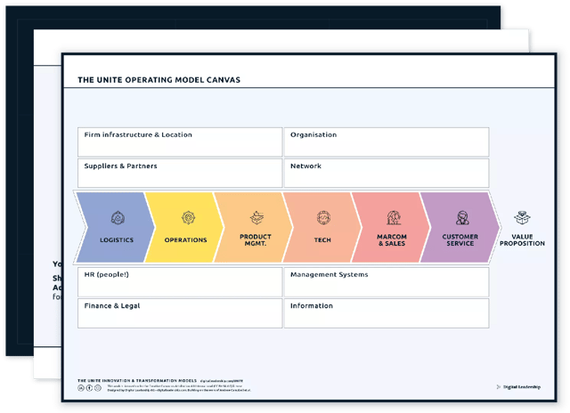570x413 pixels.
Task: Click the Product Mgmt. box icon
Action: [256, 217]
